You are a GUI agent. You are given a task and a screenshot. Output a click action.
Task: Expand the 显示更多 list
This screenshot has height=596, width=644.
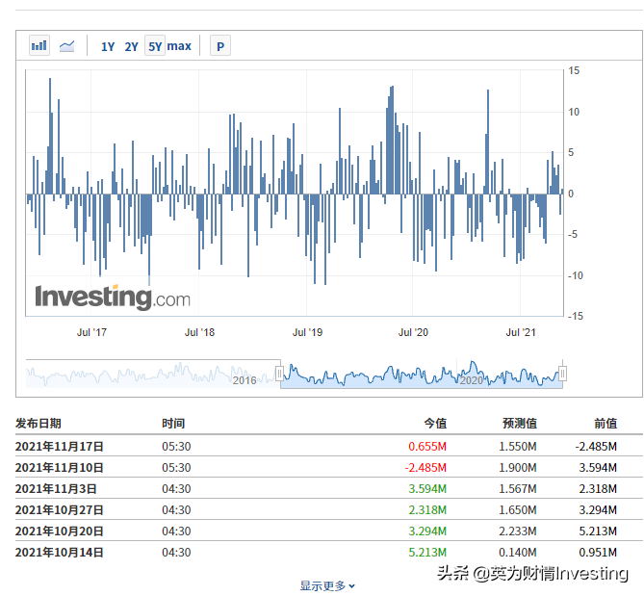327,585
